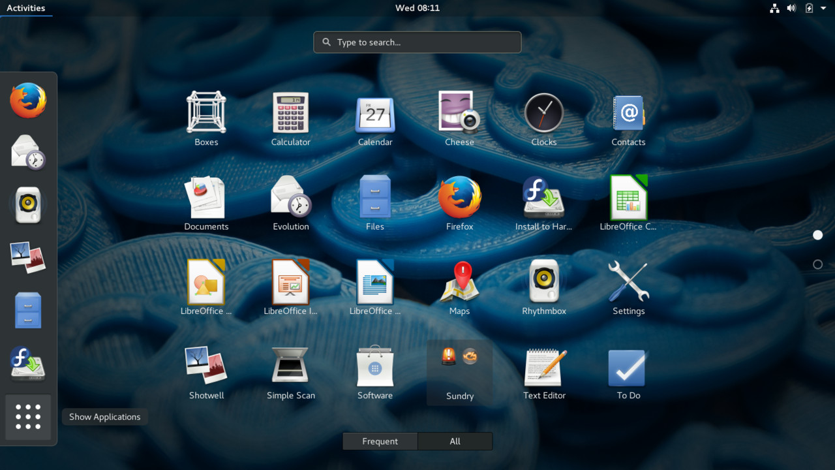
Task: Switch to the Frequent tab
Action: [380, 441]
